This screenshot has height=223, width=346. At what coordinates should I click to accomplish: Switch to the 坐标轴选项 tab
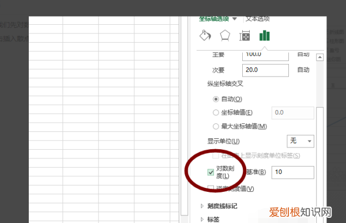point(214,19)
